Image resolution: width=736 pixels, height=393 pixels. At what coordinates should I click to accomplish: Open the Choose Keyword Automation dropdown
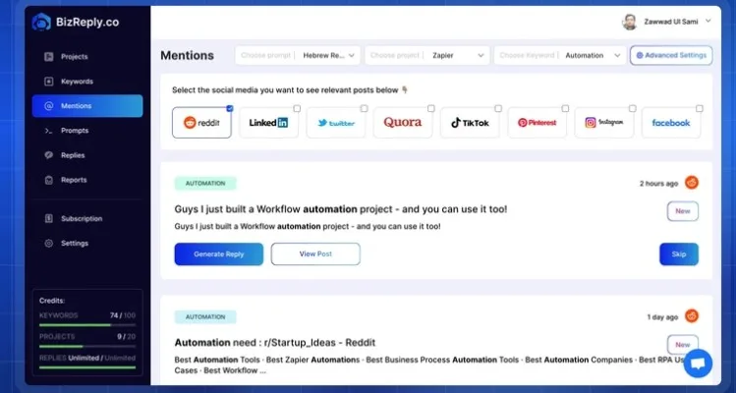click(560, 55)
